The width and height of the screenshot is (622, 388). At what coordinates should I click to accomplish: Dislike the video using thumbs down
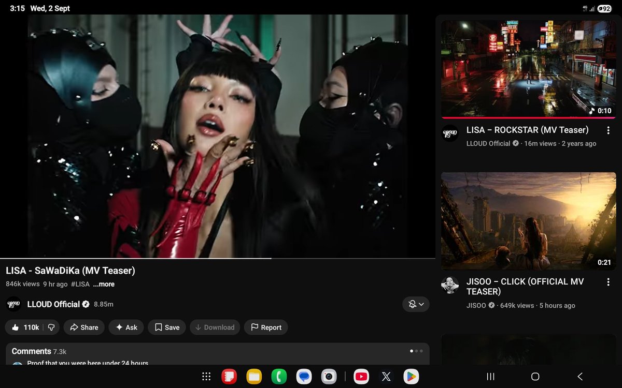pos(52,327)
